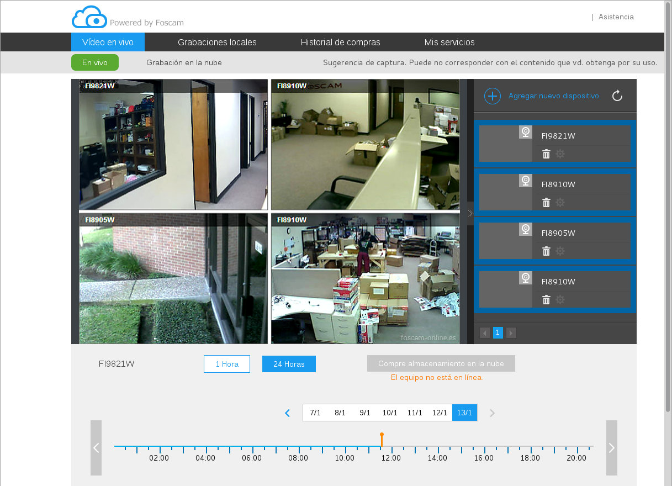Image resolution: width=672 pixels, height=486 pixels.
Task: Delete the FI9821W device
Action: click(x=546, y=154)
